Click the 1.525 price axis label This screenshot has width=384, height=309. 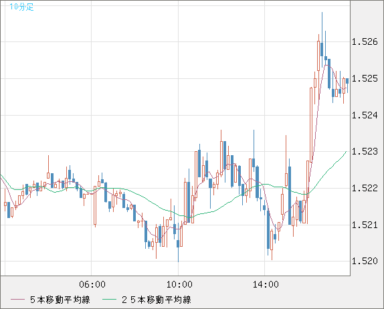point(365,79)
